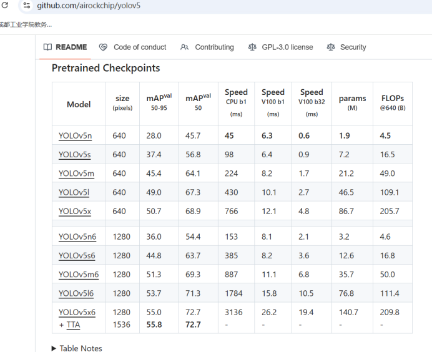
Task: Open the YOLOv5n6 model link
Action: [77, 237]
